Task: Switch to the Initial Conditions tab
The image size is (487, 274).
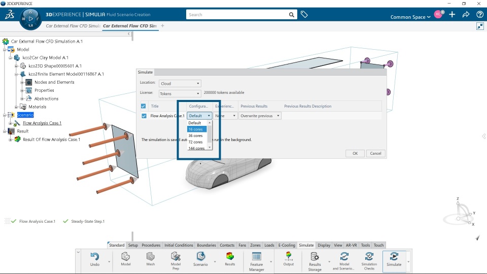Action: (179, 245)
